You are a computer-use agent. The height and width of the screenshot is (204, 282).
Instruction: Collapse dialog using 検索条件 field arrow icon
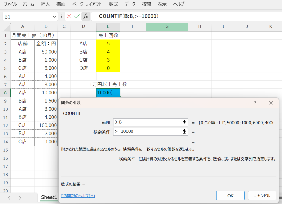pos(184,132)
